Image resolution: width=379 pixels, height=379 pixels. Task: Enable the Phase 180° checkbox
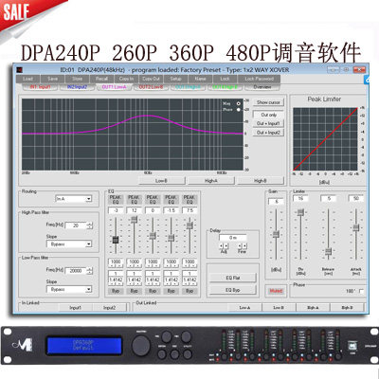362,291
